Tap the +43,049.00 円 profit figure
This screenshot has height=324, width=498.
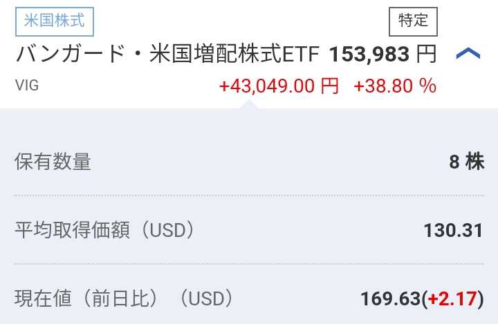(279, 86)
